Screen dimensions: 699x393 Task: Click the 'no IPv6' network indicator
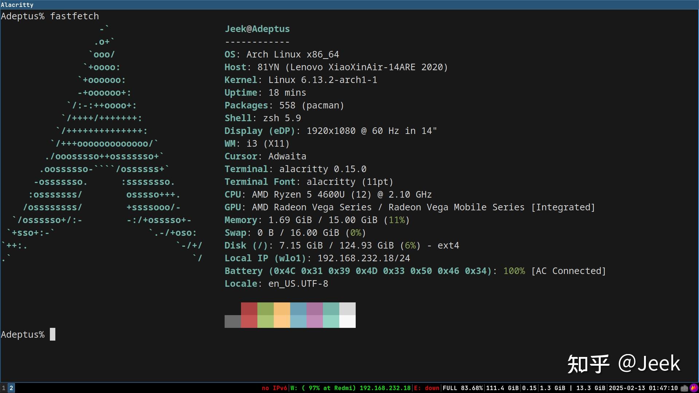tap(274, 388)
